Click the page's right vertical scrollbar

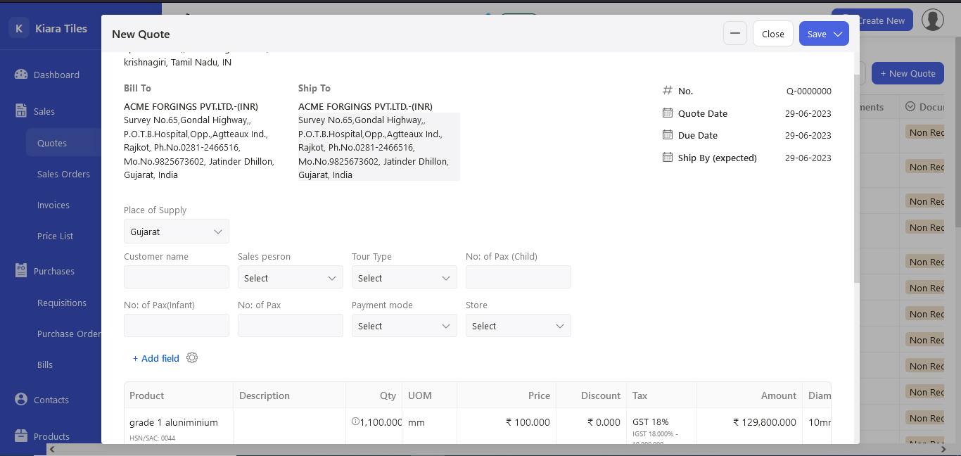coord(957,134)
